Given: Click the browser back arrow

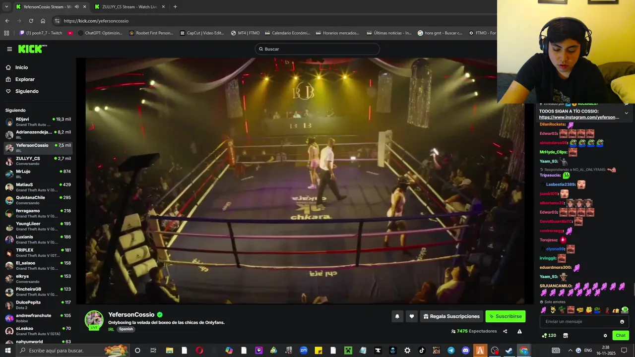Looking at the screenshot, I should pos(7,21).
